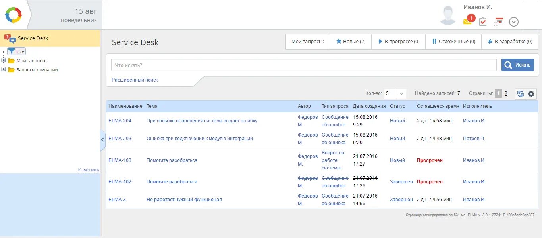542x238 pixels.
Task: Select 'Отложенные (0)' tab
Action: (x=453, y=41)
